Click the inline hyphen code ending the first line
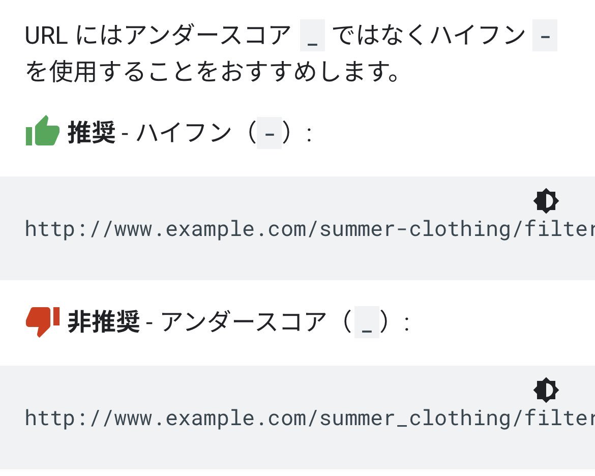595x476 pixels. (545, 35)
